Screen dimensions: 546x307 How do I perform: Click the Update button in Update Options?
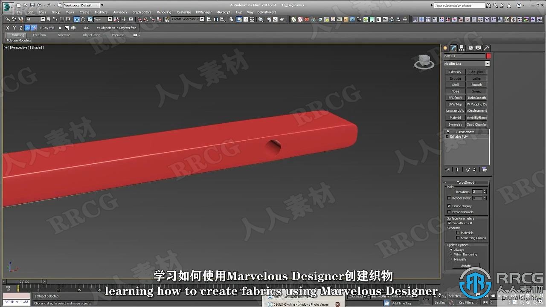point(466,266)
